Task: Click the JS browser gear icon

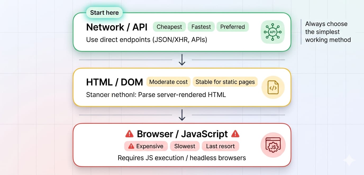Action: coord(273,145)
